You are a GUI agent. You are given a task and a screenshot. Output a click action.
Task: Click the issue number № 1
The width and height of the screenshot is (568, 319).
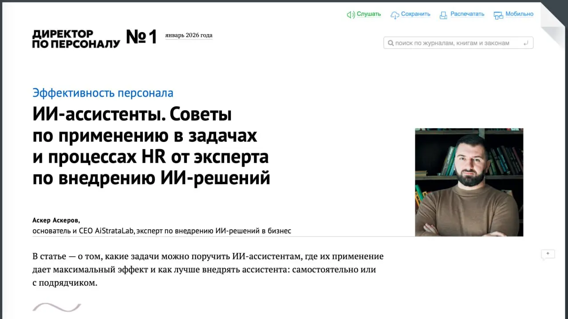142,37
